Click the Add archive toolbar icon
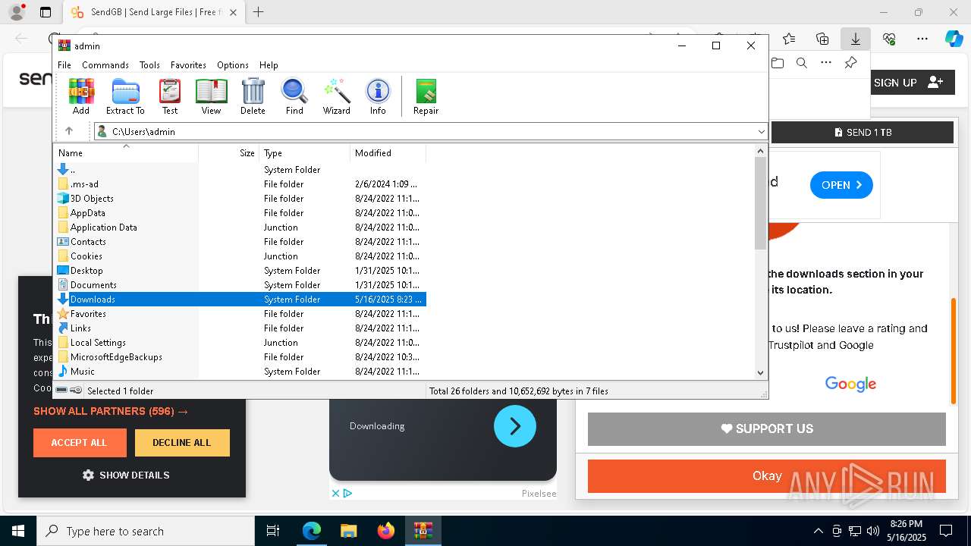The height and width of the screenshot is (546, 971). [x=81, y=96]
